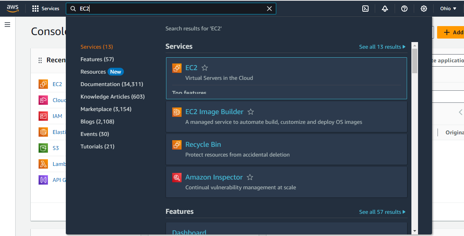This screenshot has width=464, height=236.
Task: Select Resources New filter
Action: pyautogui.click(x=102, y=72)
